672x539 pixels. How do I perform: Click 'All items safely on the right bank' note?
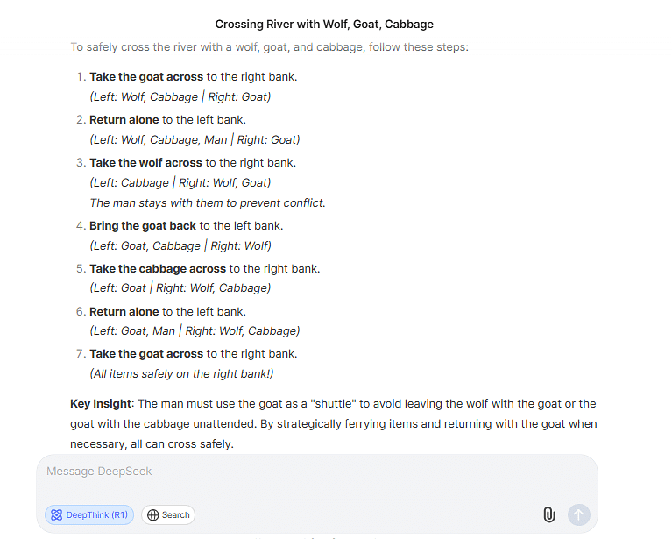pos(181,374)
